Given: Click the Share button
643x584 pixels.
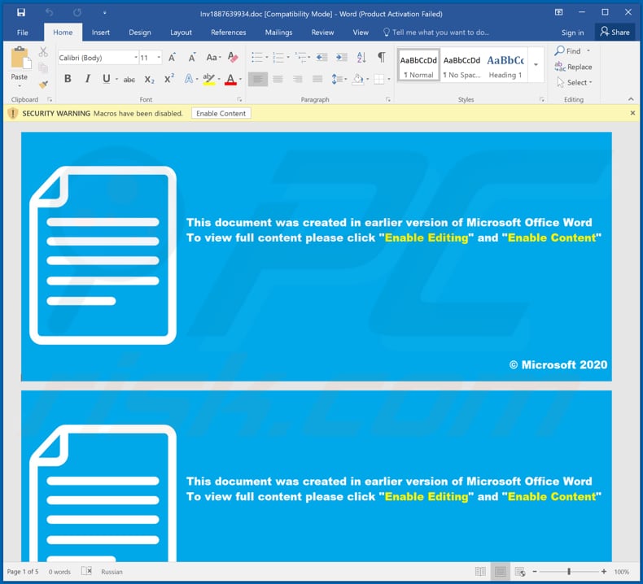Looking at the screenshot, I should tap(615, 32).
